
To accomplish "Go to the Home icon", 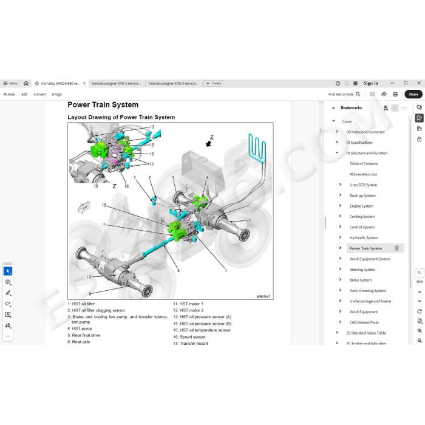I will click(26, 83).
